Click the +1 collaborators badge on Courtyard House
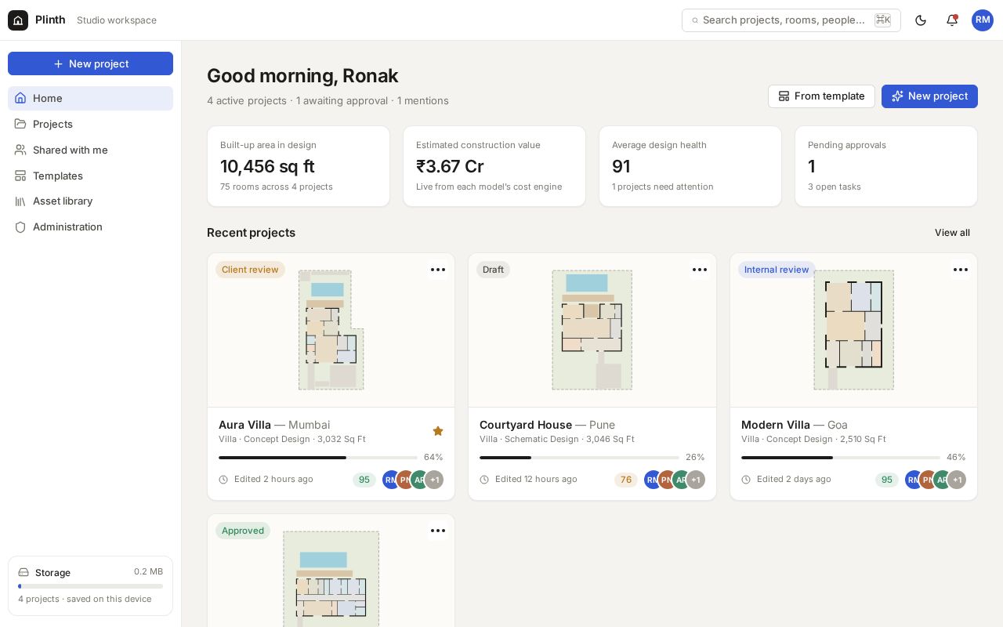The height and width of the screenshot is (627, 1003). (696, 480)
